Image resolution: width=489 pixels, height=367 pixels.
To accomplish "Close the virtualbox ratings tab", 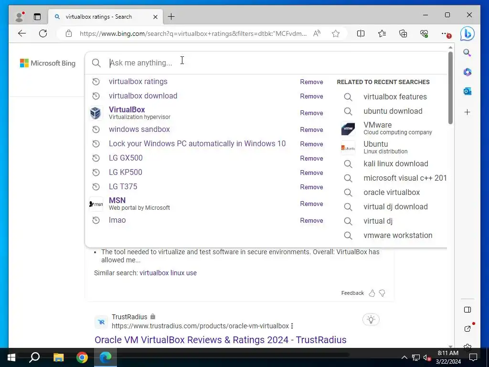I will click(155, 17).
